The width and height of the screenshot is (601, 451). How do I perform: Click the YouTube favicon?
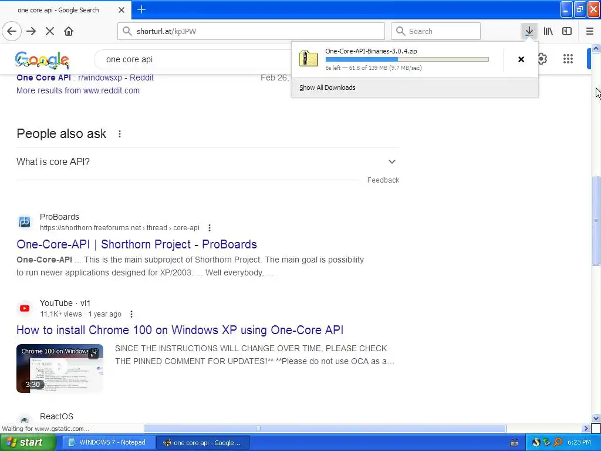pyautogui.click(x=25, y=308)
